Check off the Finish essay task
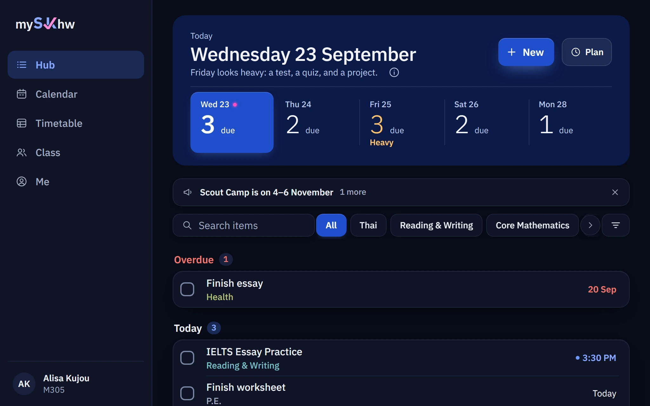The height and width of the screenshot is (406, 650). (187, 289)
